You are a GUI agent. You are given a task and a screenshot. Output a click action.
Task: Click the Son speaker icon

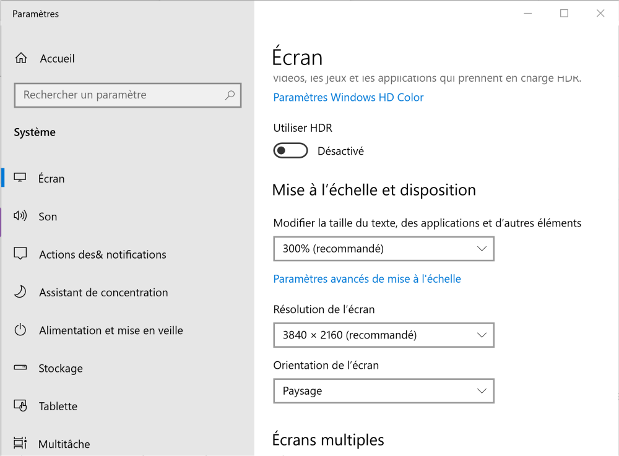coord(20,216)
